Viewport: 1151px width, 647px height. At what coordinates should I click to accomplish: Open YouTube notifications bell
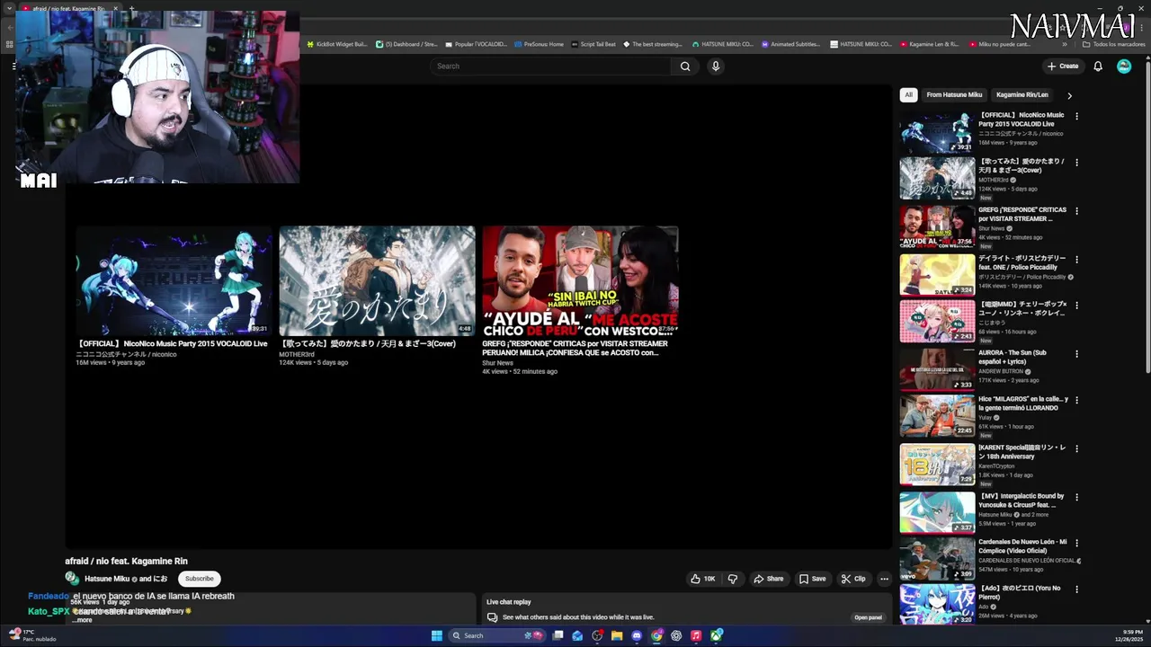[1098, 66]
